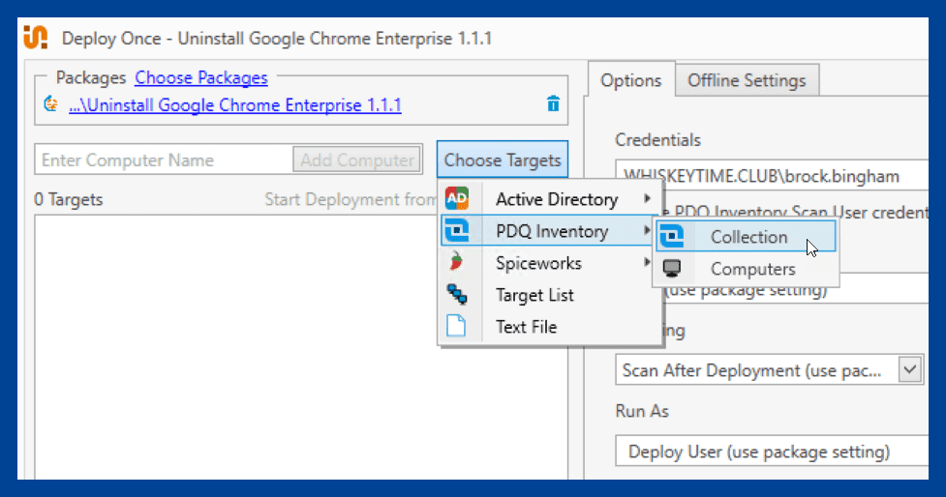The image size is (946, 497).
Task: Open the Credentials brock.bingham dropdown
Action: pos(772,175)
